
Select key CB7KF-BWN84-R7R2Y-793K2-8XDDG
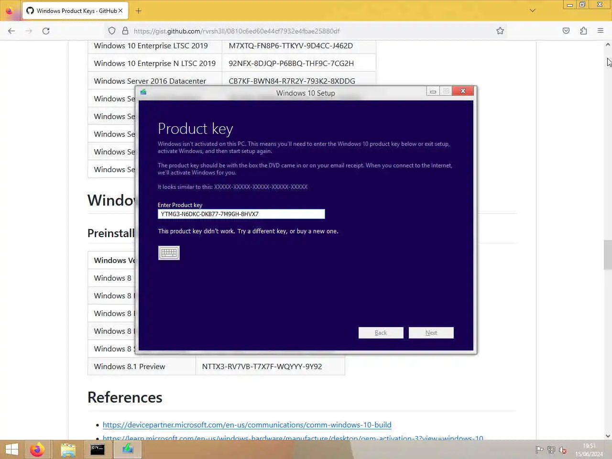tap(292, 81)
